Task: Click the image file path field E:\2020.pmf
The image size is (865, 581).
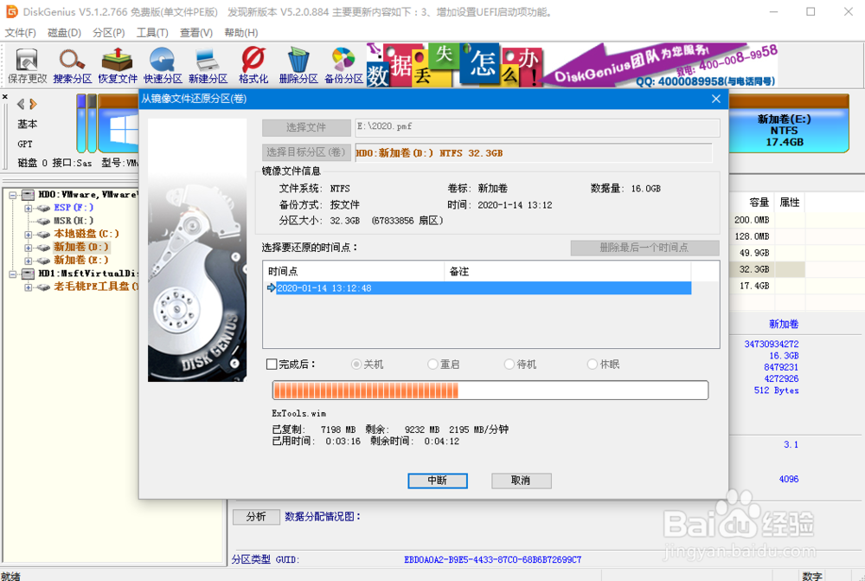Action: click(537, 127)
